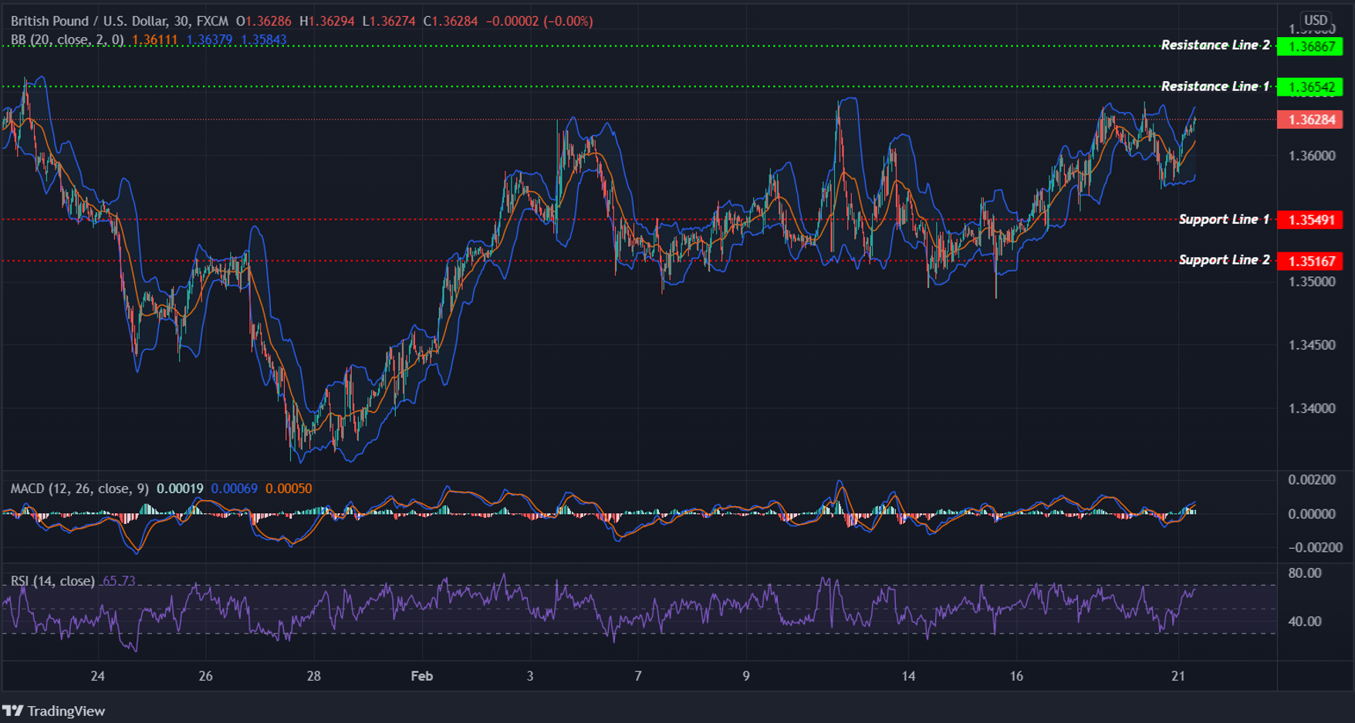Click the red current price label 1.36284
Viewport: 1355px width, 723px height.
[1312, 120]
